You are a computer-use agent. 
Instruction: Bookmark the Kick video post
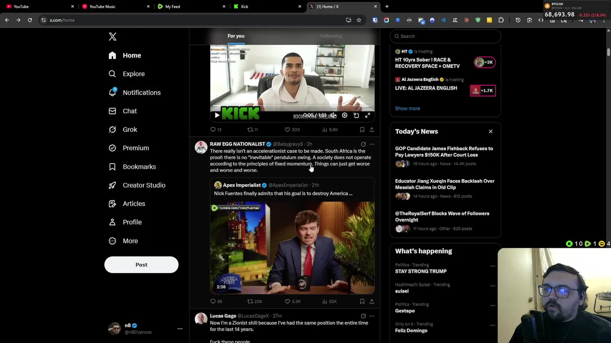tap(362, 130)
